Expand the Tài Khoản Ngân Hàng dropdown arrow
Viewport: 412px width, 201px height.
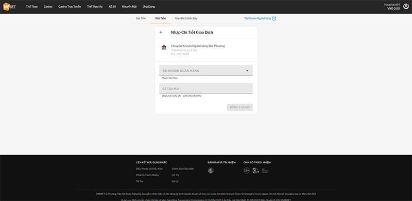[247, 71]
